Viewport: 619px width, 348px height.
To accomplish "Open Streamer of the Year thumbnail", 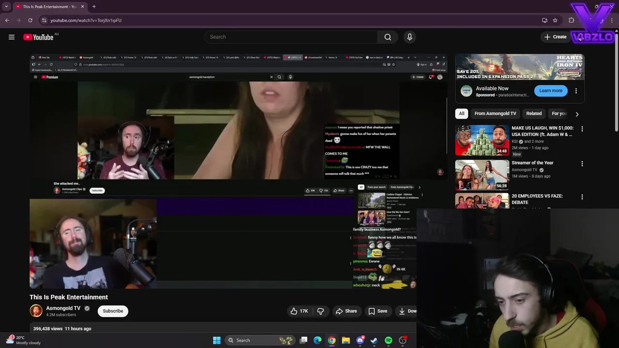I will click(482, 175).
